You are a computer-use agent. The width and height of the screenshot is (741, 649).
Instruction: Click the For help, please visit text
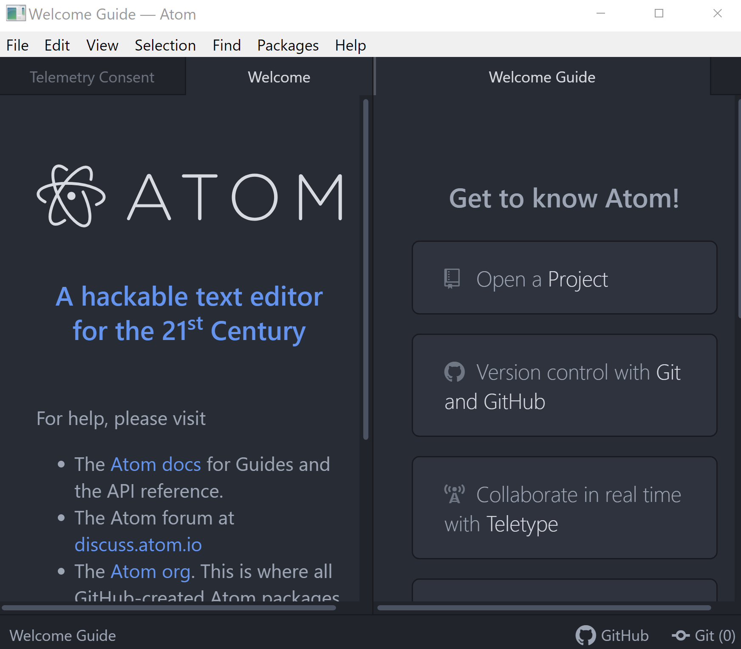tap(121, 419)
